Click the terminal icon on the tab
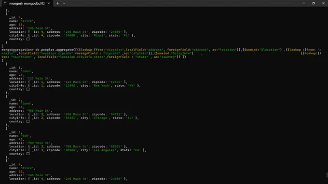 (x=5, y=3)
